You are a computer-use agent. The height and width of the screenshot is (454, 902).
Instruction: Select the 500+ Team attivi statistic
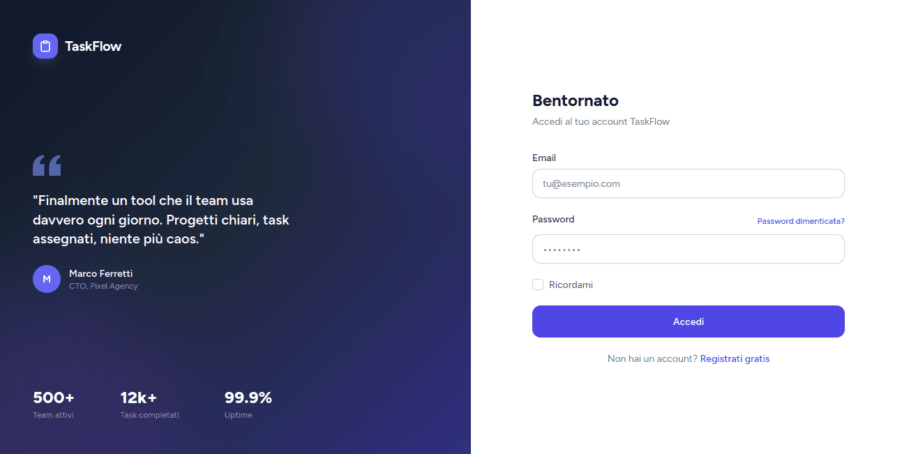pos(54,405)
